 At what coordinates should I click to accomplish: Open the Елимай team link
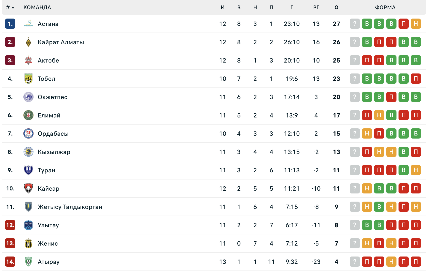49,115
